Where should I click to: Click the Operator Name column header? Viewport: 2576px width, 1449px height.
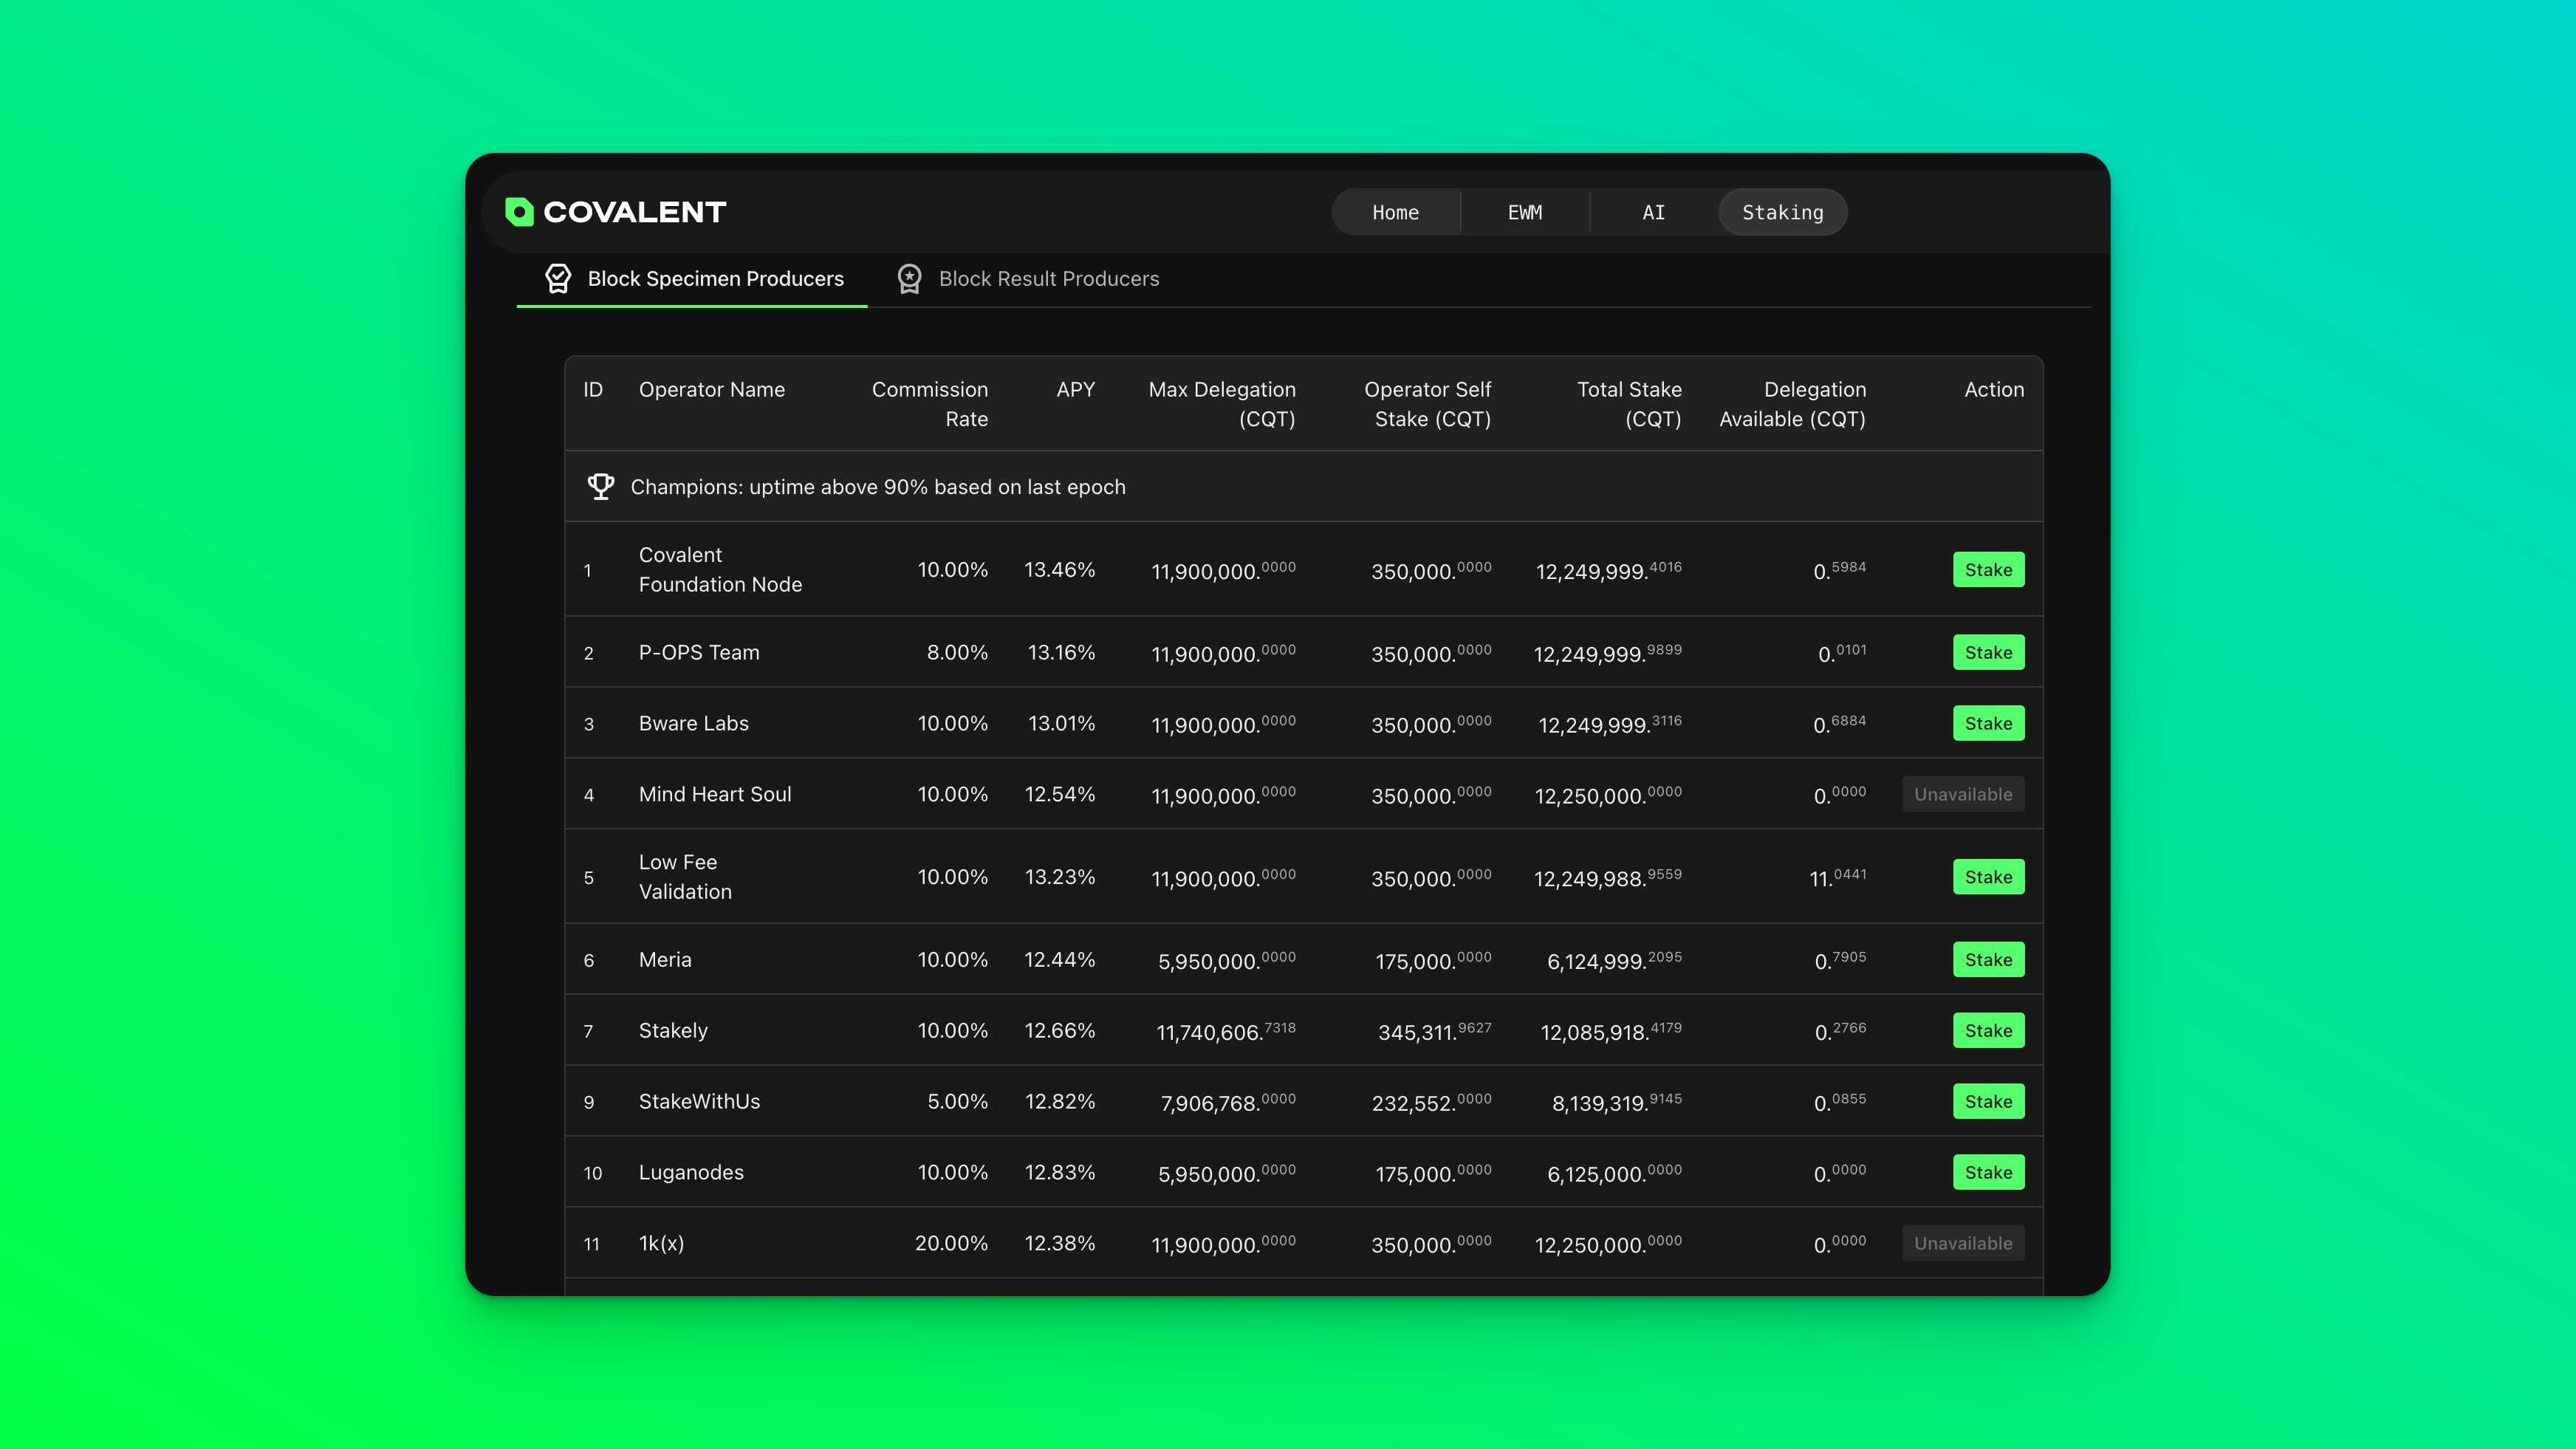click(712, 390)
